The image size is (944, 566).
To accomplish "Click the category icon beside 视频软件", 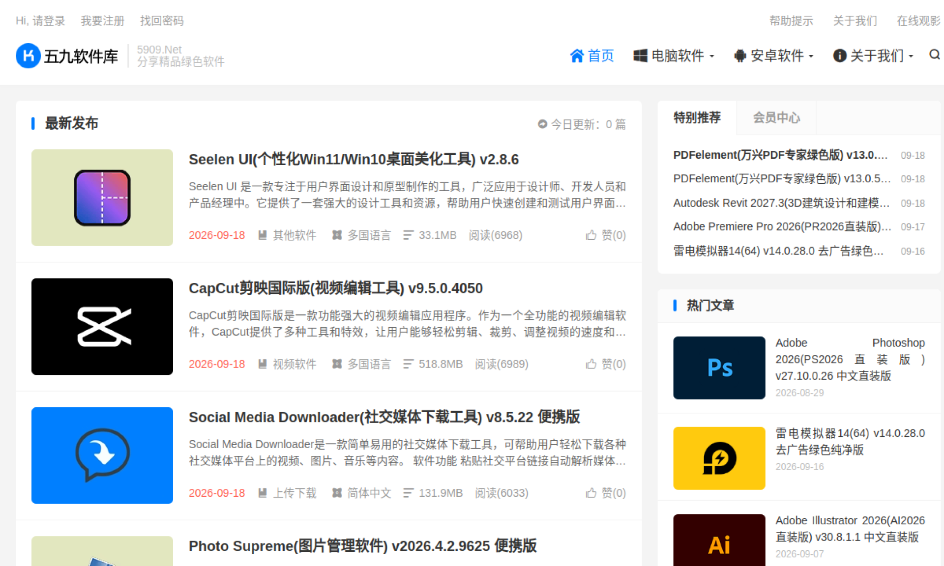I will [263, 364].
